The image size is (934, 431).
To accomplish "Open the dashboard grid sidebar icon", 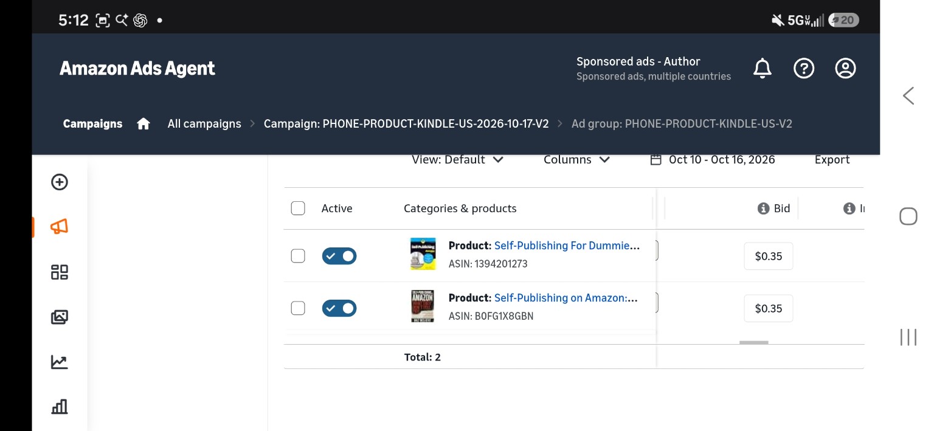I will (59, 272).
